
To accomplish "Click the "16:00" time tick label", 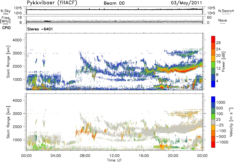I will (144, 156).
